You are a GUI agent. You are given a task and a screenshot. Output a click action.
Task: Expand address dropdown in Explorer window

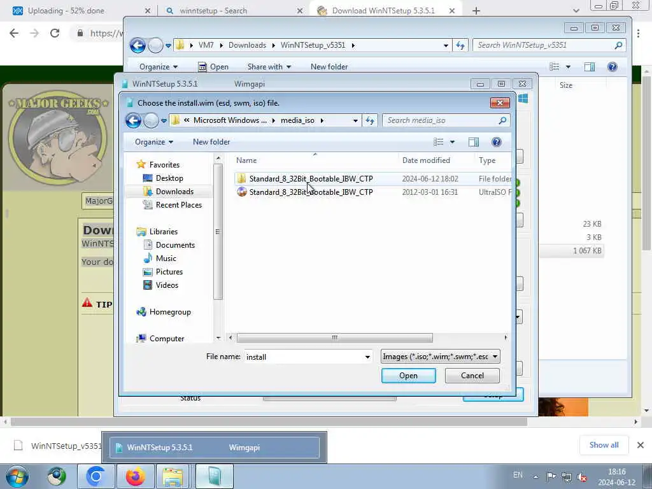tap(446, 45)
